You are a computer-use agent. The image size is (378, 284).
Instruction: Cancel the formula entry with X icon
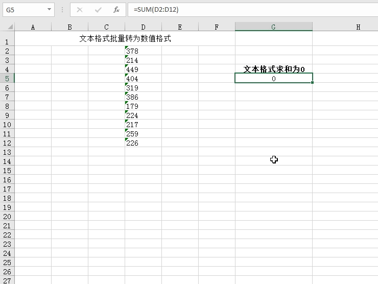pyautogui.click(x=80, y=10)
